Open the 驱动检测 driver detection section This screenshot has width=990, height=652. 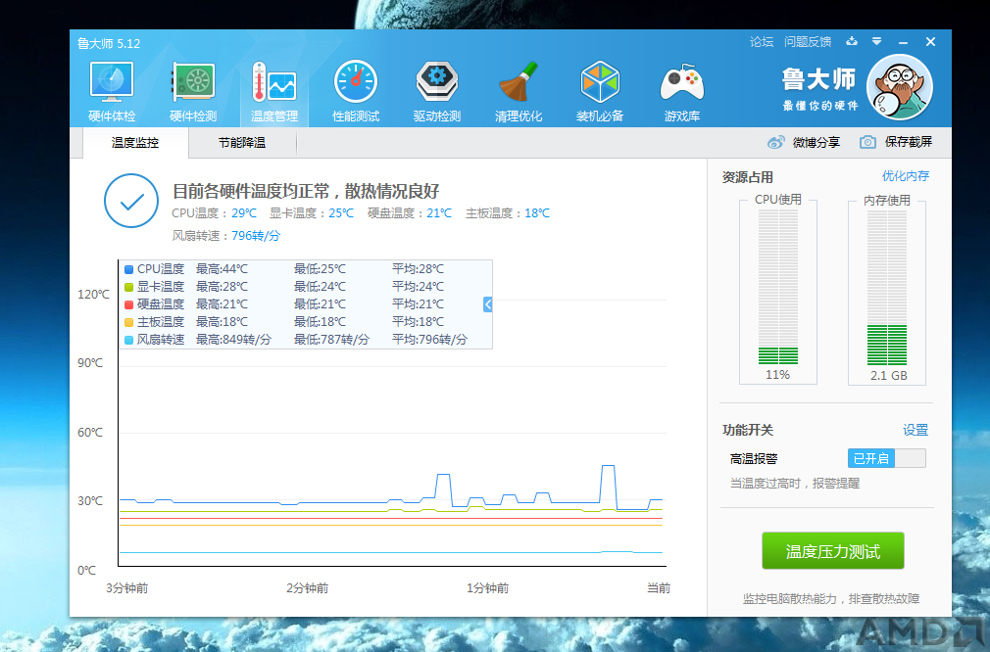437,92
